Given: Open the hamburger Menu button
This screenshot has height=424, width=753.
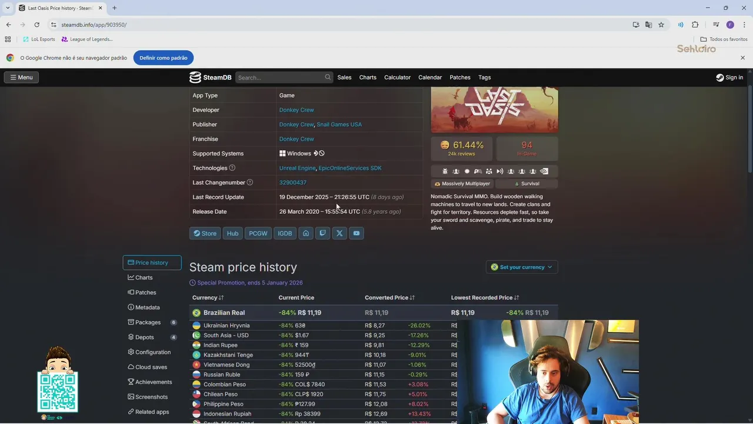Looking at the screenshot, I should click(21, 77).
